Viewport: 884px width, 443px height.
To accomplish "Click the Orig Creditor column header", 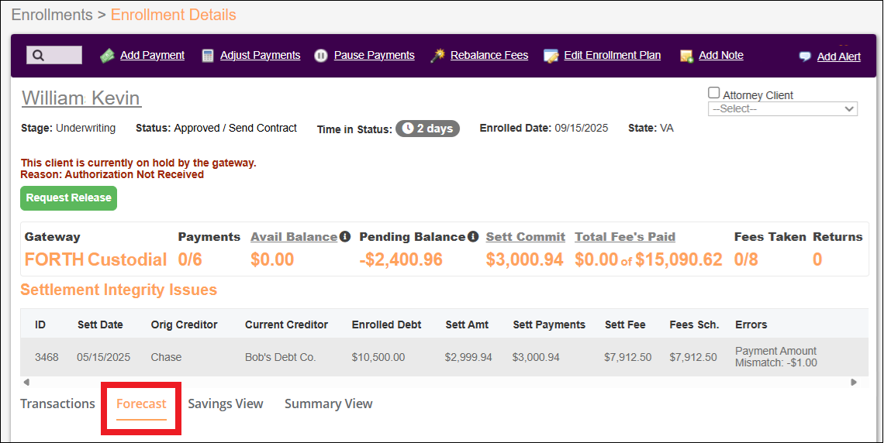I will click(x=184, y=325).
